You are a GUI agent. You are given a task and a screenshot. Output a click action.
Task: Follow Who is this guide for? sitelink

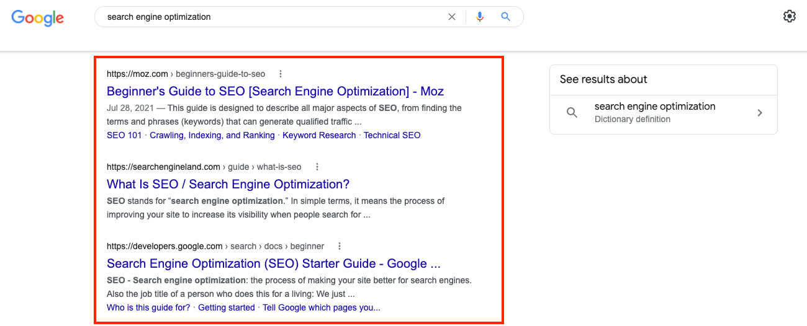point(148,307)
